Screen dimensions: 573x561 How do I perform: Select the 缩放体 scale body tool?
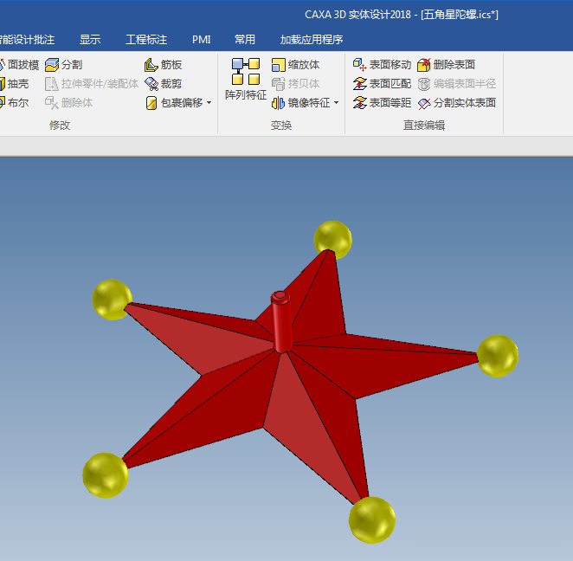click(296, 65)
